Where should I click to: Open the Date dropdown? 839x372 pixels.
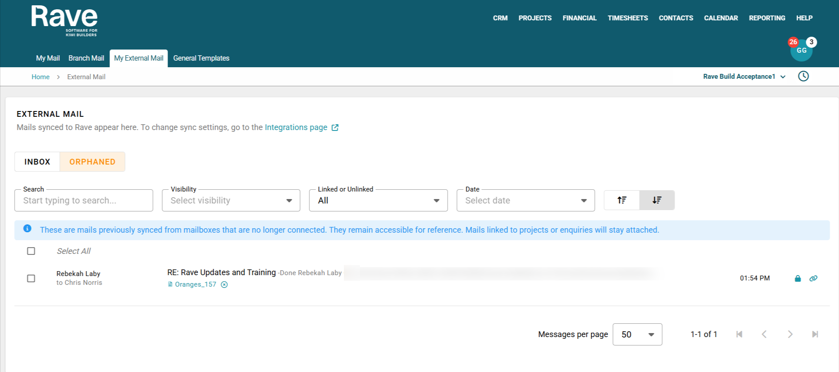[526, 200]
